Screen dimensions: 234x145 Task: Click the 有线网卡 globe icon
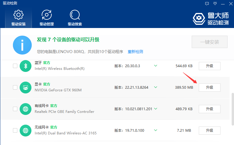click(x=26, y=109)
